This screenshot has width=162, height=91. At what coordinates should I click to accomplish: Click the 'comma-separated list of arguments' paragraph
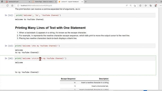pyautogui.click(x=48, y=9)
